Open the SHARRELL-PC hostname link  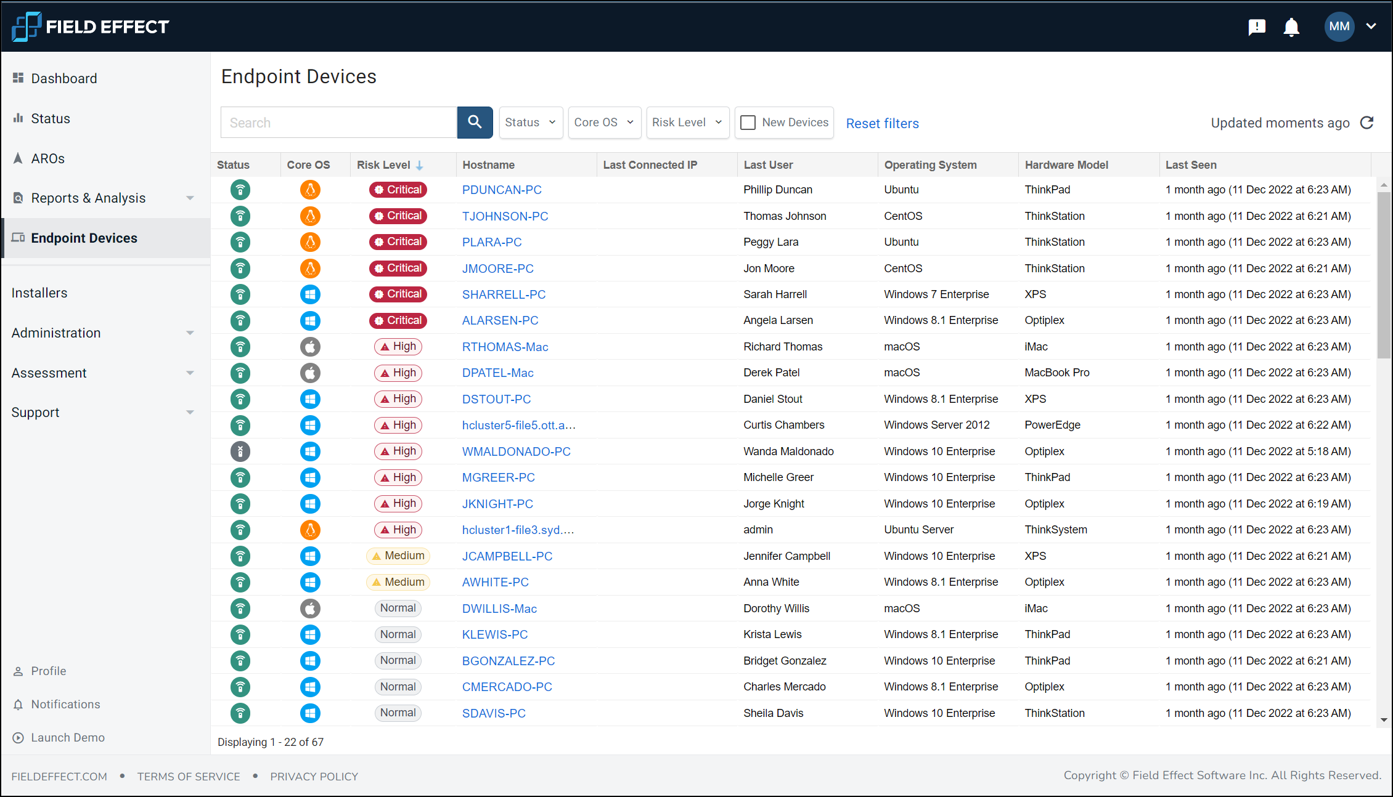click(x=504, y=294)
